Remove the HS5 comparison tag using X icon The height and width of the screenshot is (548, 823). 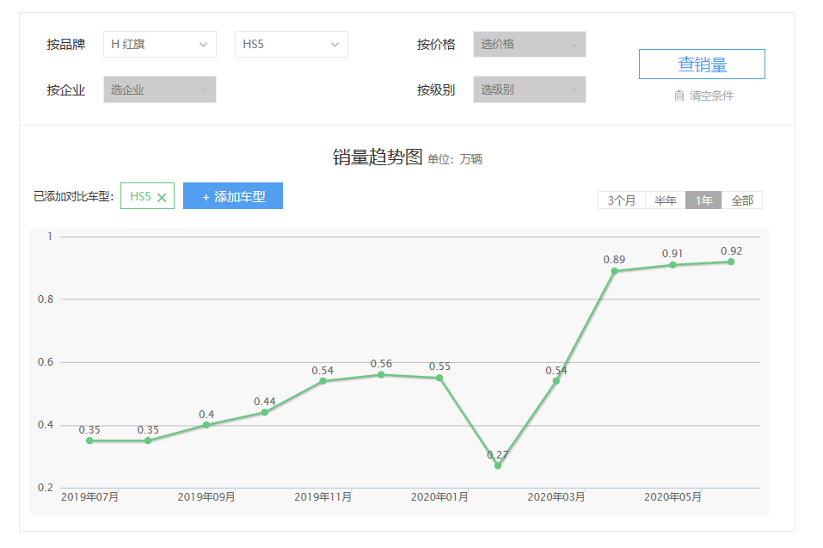pos(162,197)
